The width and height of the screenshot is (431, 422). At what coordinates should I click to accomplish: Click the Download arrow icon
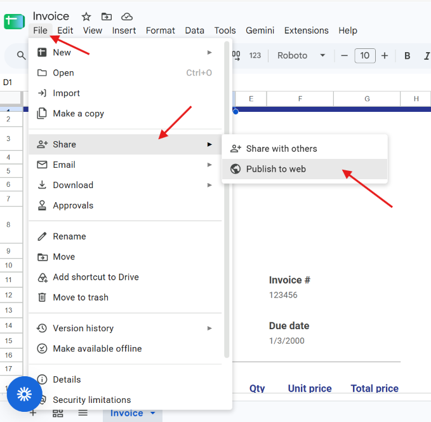42,185
